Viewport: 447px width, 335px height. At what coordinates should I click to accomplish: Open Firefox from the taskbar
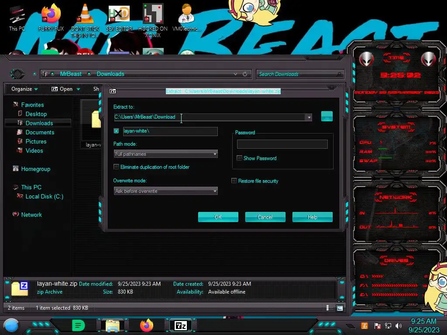[147, 325]
